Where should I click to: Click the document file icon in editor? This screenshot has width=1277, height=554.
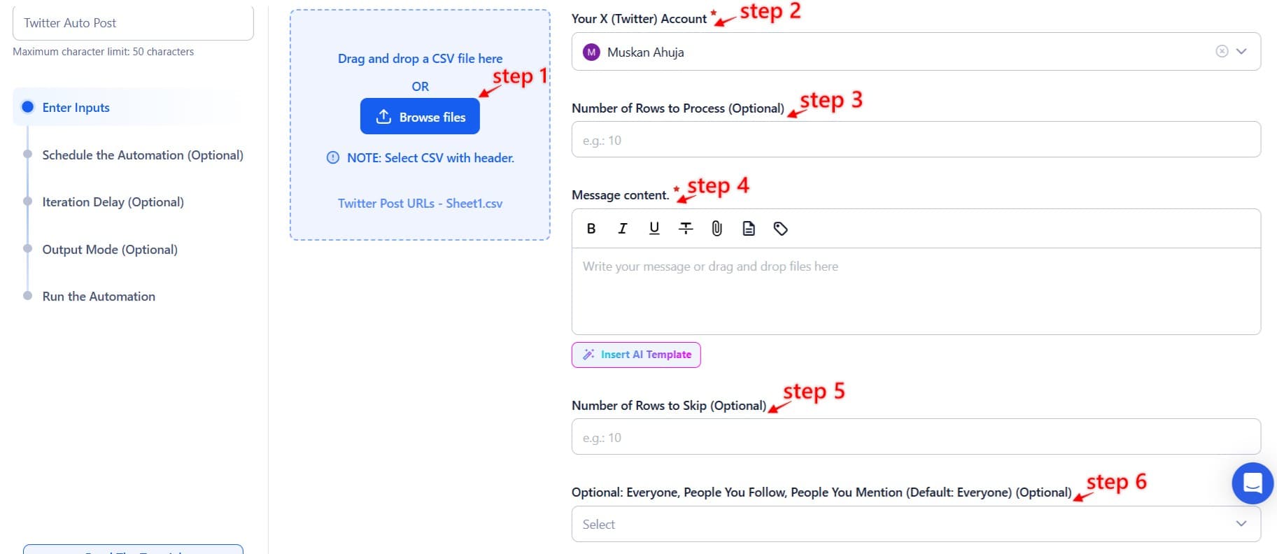[749, 228]
